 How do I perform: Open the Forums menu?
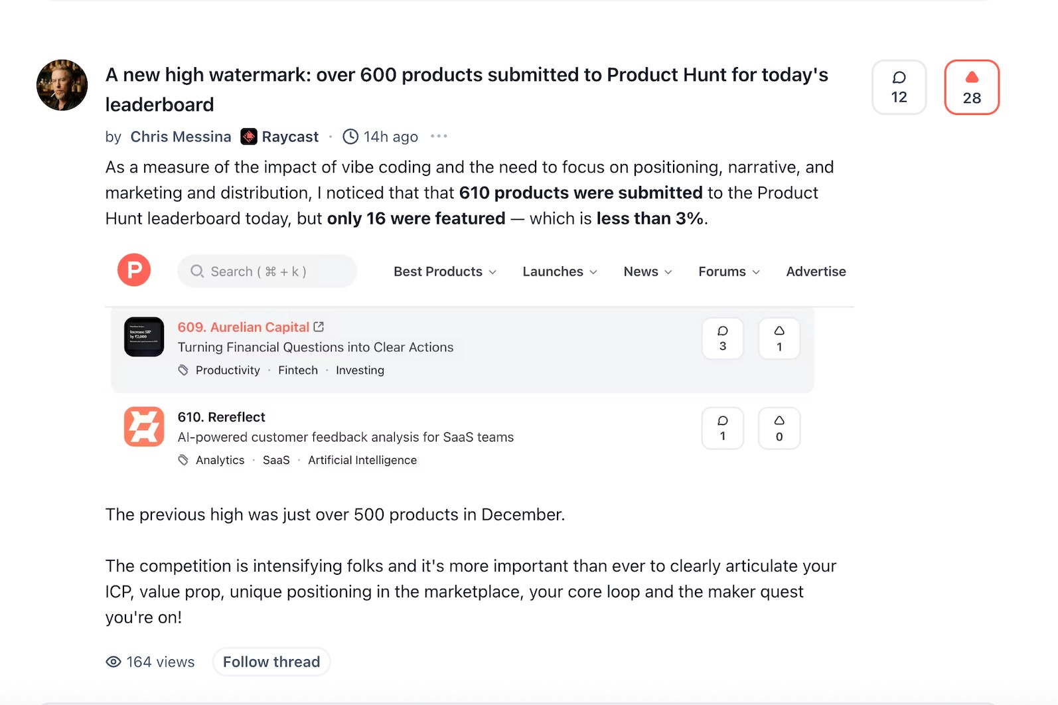[x=729, y=272]
